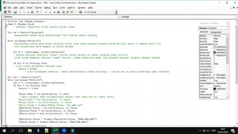Screen dimensions: 238x134
Task: Pause execution with the Break icon
Action: tap(50, 12)
